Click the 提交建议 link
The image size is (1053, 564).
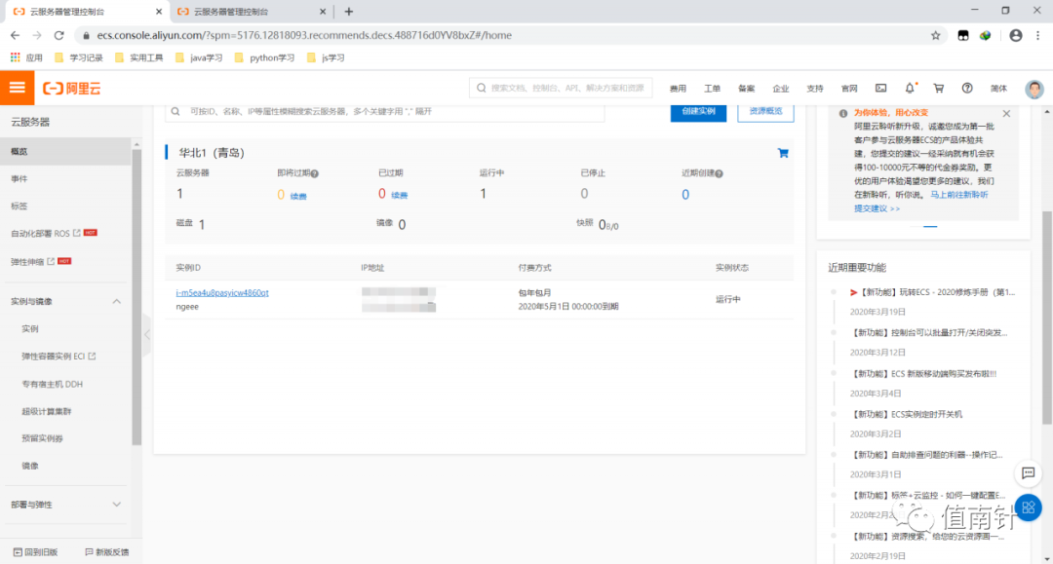[x=877, y=208]
